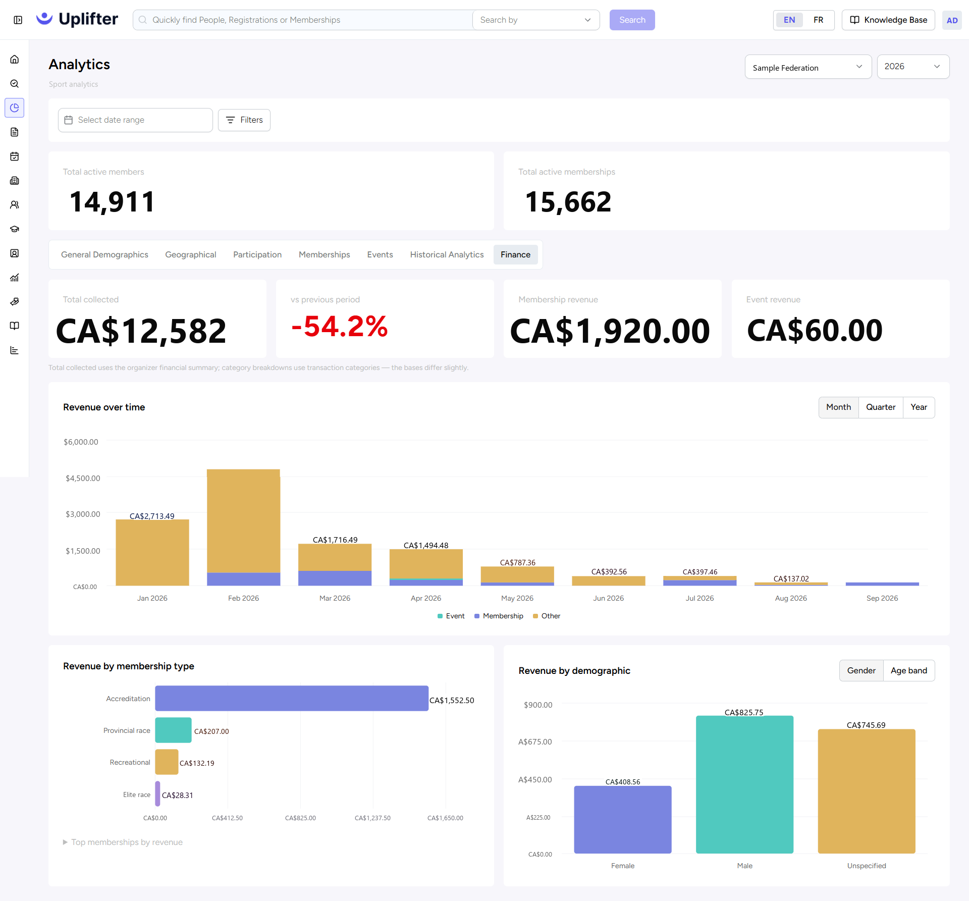
Task: Toggle Event series in chart legend
Action: pyautogui.click(x=451, y=616)
